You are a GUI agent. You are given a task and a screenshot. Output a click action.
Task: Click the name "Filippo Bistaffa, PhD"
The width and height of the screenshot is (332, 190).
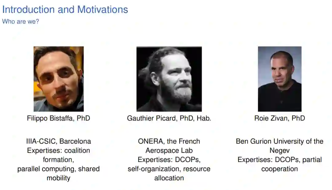pos(58,118)
